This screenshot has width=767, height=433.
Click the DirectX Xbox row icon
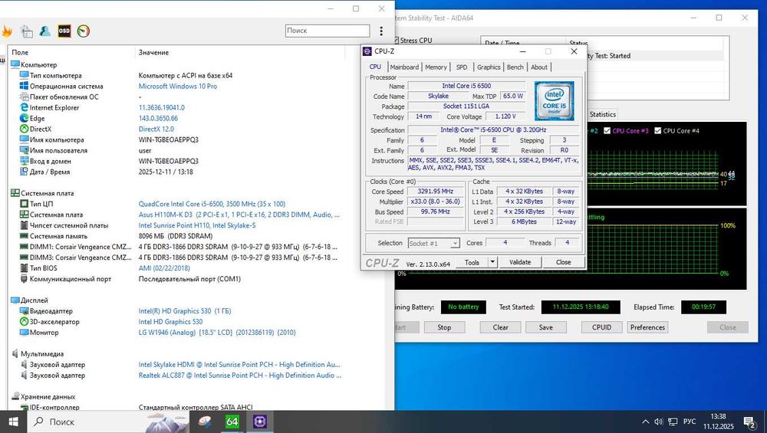pos(24,129)
